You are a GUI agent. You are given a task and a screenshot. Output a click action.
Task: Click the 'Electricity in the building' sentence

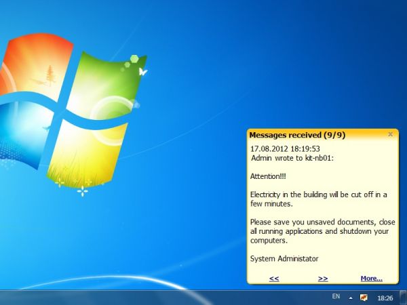tap(319, 199)
